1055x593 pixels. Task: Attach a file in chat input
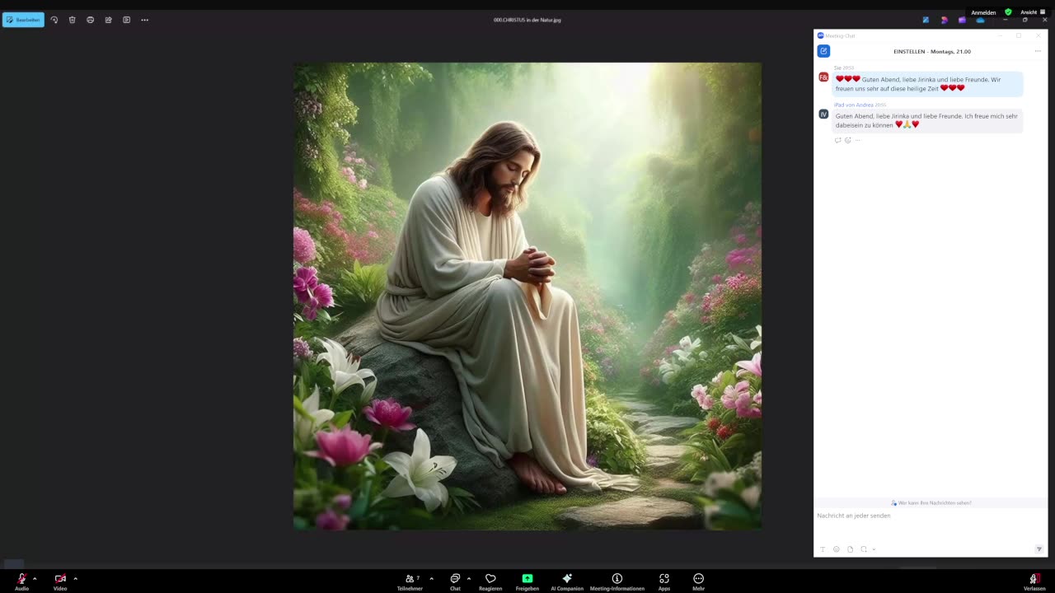click(x=851, y=549)
